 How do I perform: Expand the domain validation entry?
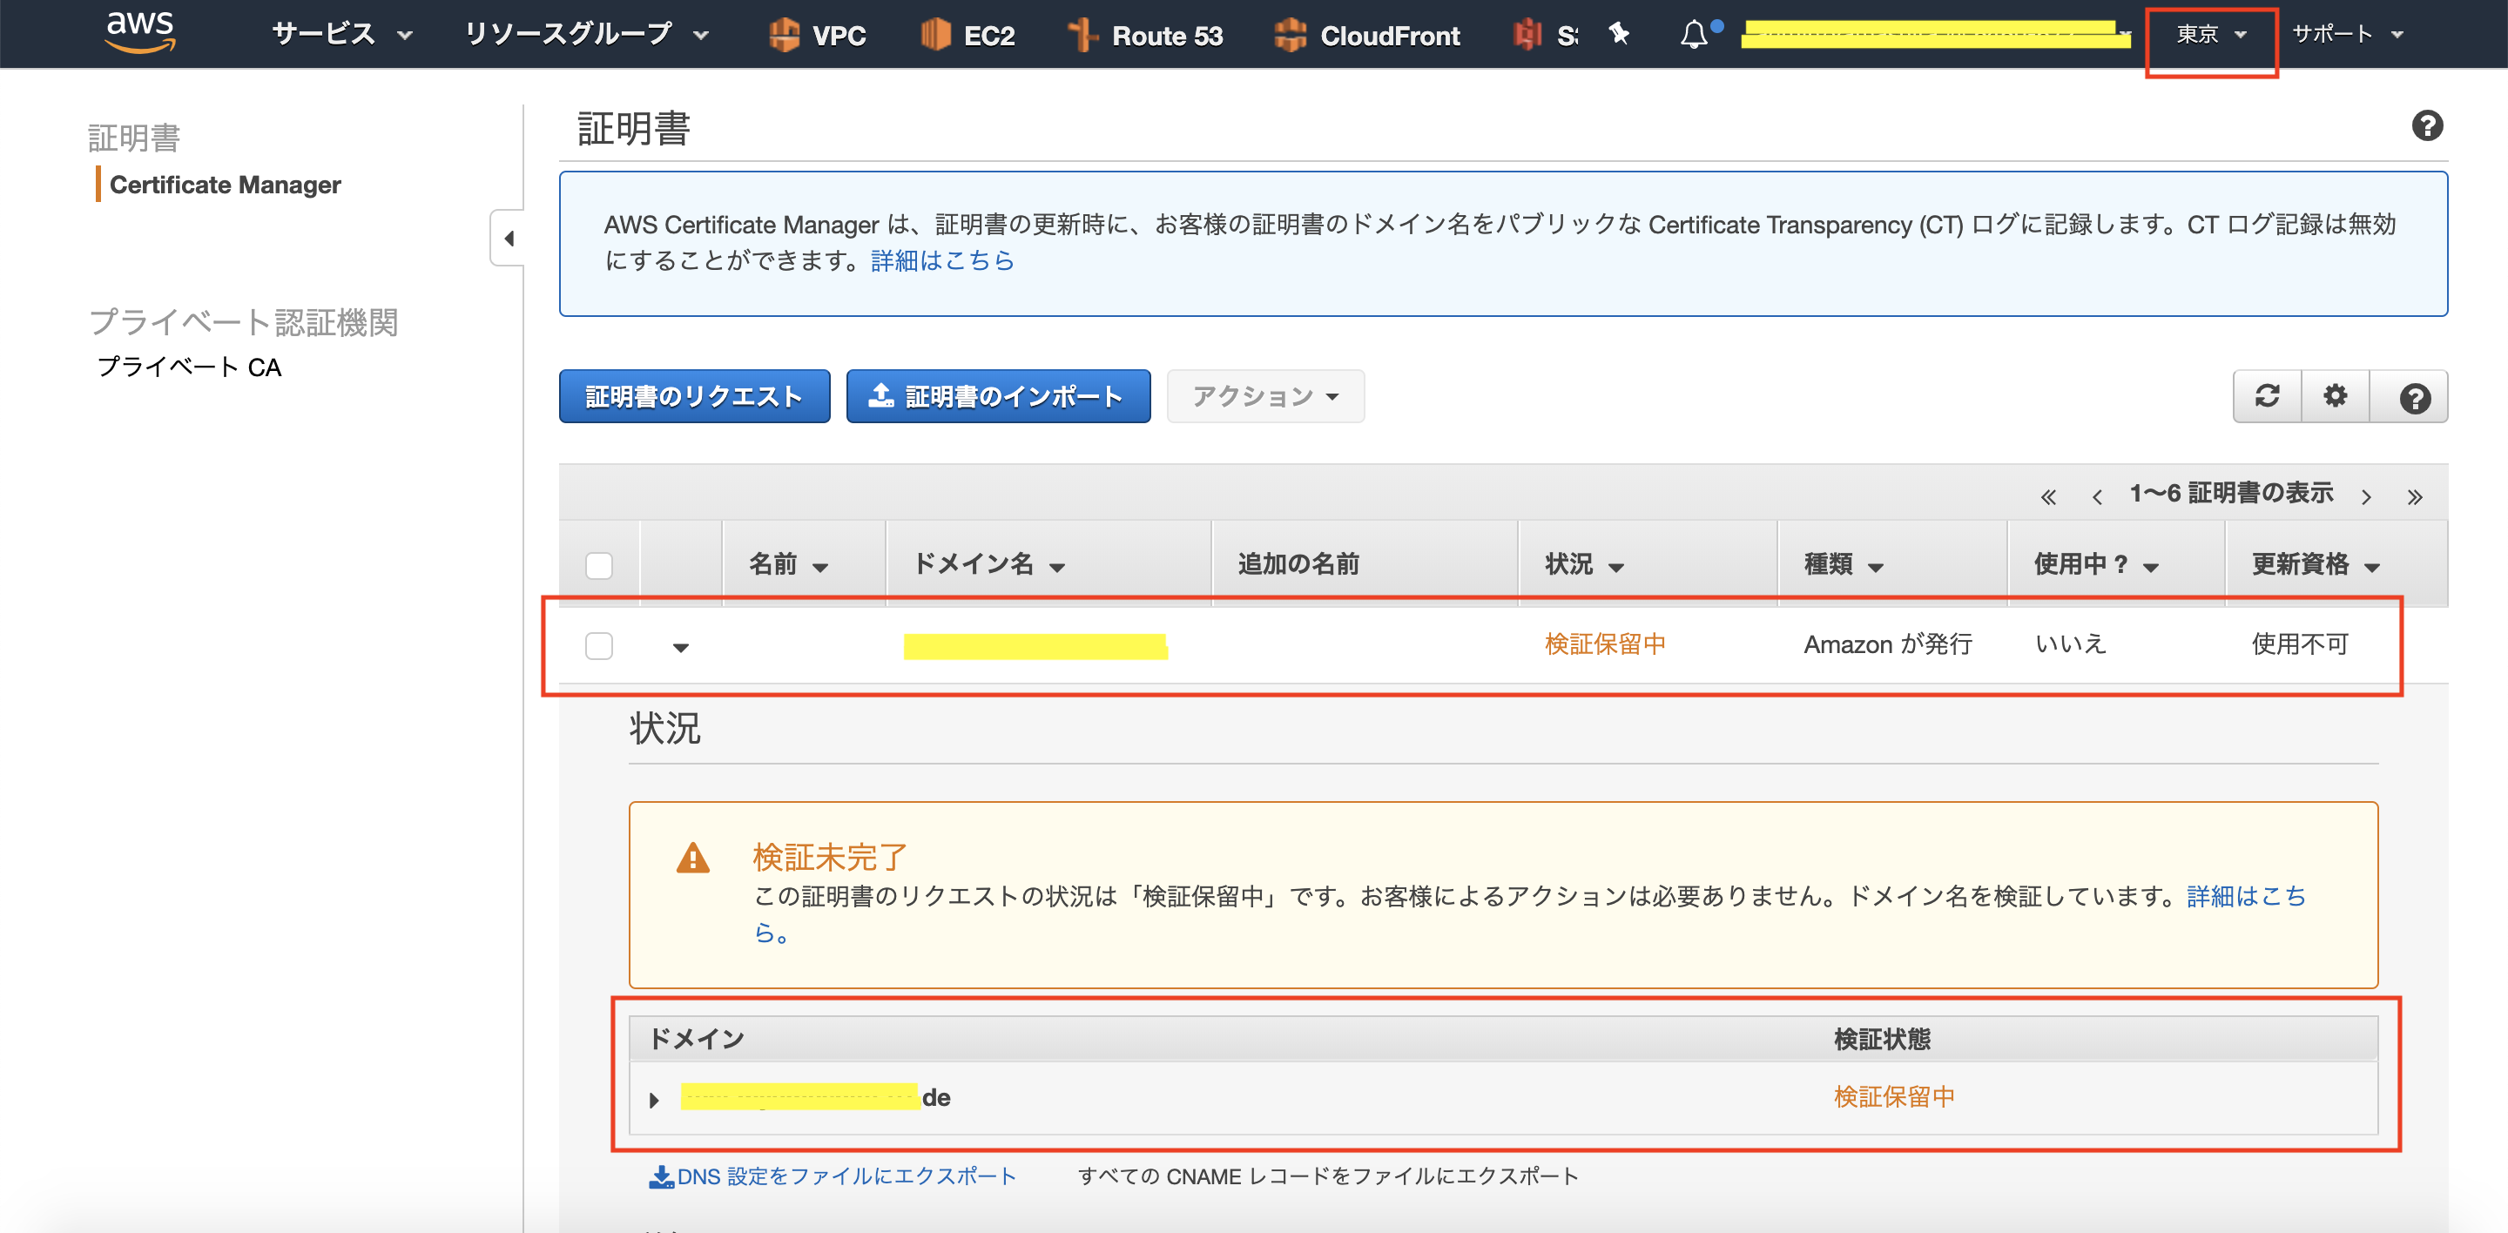click(x=654, y=1100)
